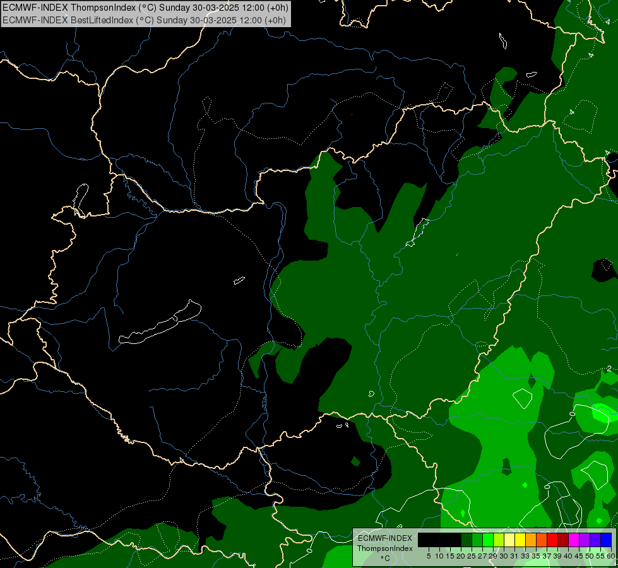Click the legend scale value '39'
618x568 pixels.
point(557,556)
